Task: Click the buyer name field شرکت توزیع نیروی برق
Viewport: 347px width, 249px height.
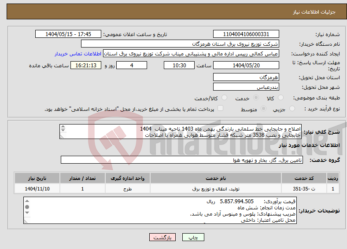Action: [180, 44]
